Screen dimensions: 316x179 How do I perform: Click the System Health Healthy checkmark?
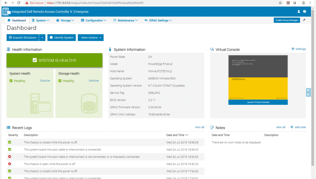(x=11, y=81)
